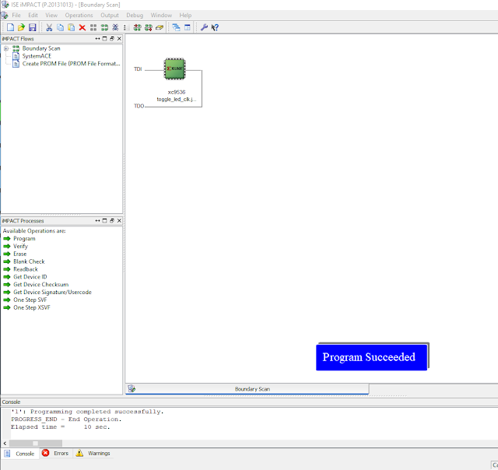This screenshot has width=498, height=470.
Task: Select Create PROM File flow
Action: [x=71, y=64]
